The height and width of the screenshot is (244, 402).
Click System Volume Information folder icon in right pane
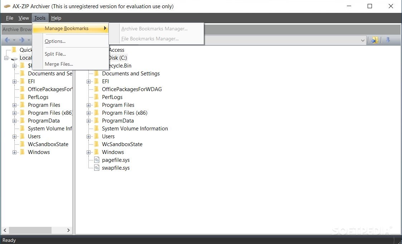[x=97, y=128]
